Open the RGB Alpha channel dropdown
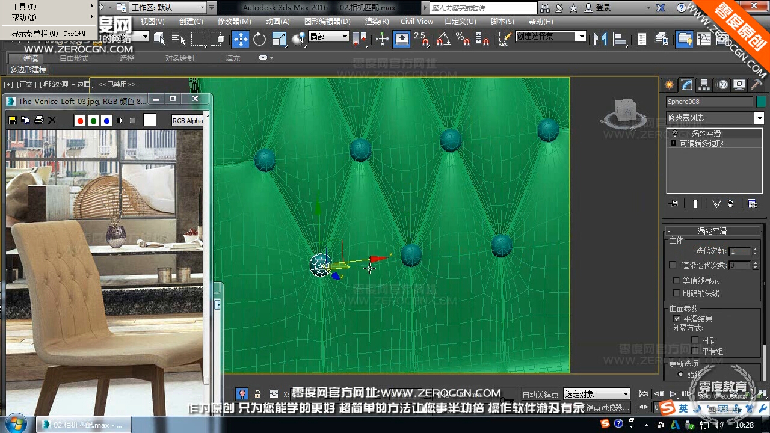The height and width of the screenshot is (433, 770). 188,121
